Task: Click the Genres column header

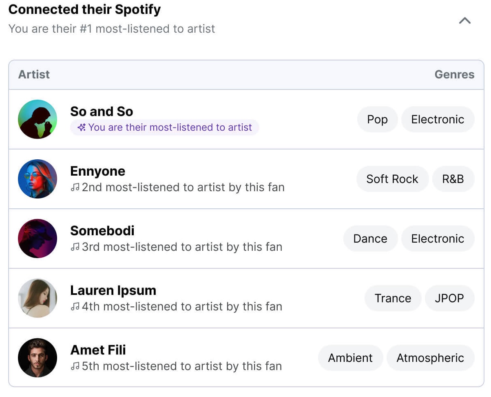Action: (454, 74)
